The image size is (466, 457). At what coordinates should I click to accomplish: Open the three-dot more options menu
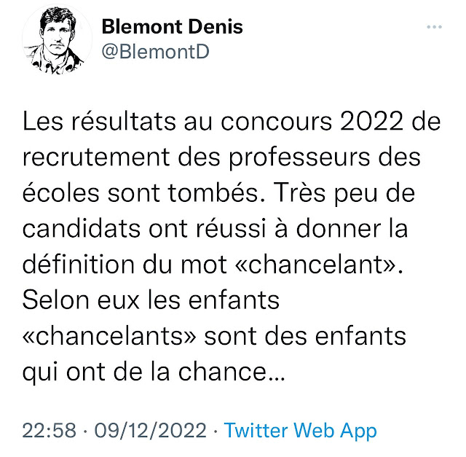click(x=434, y=28)
